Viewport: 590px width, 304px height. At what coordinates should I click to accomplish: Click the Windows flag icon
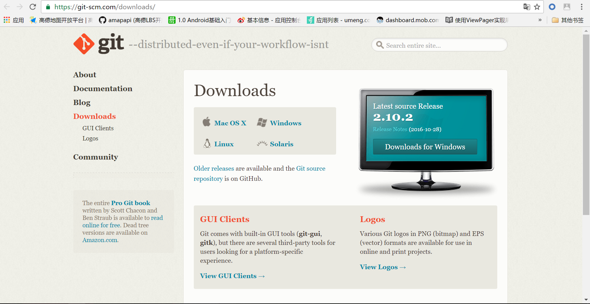tap(262, 123)
